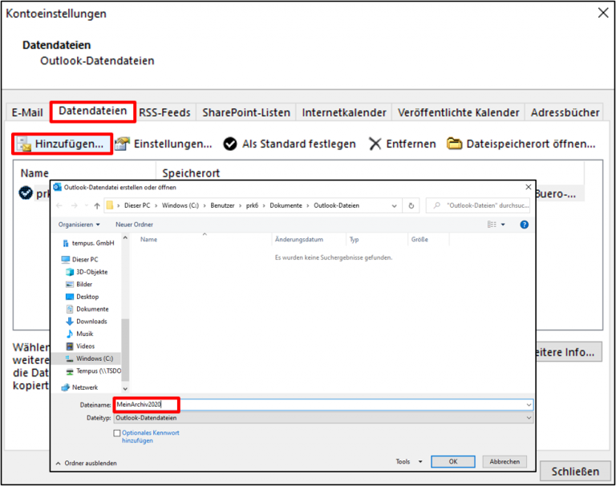Click the Schließen button
The height and width of the screenshot is (486, 616).
coord(575,472)
